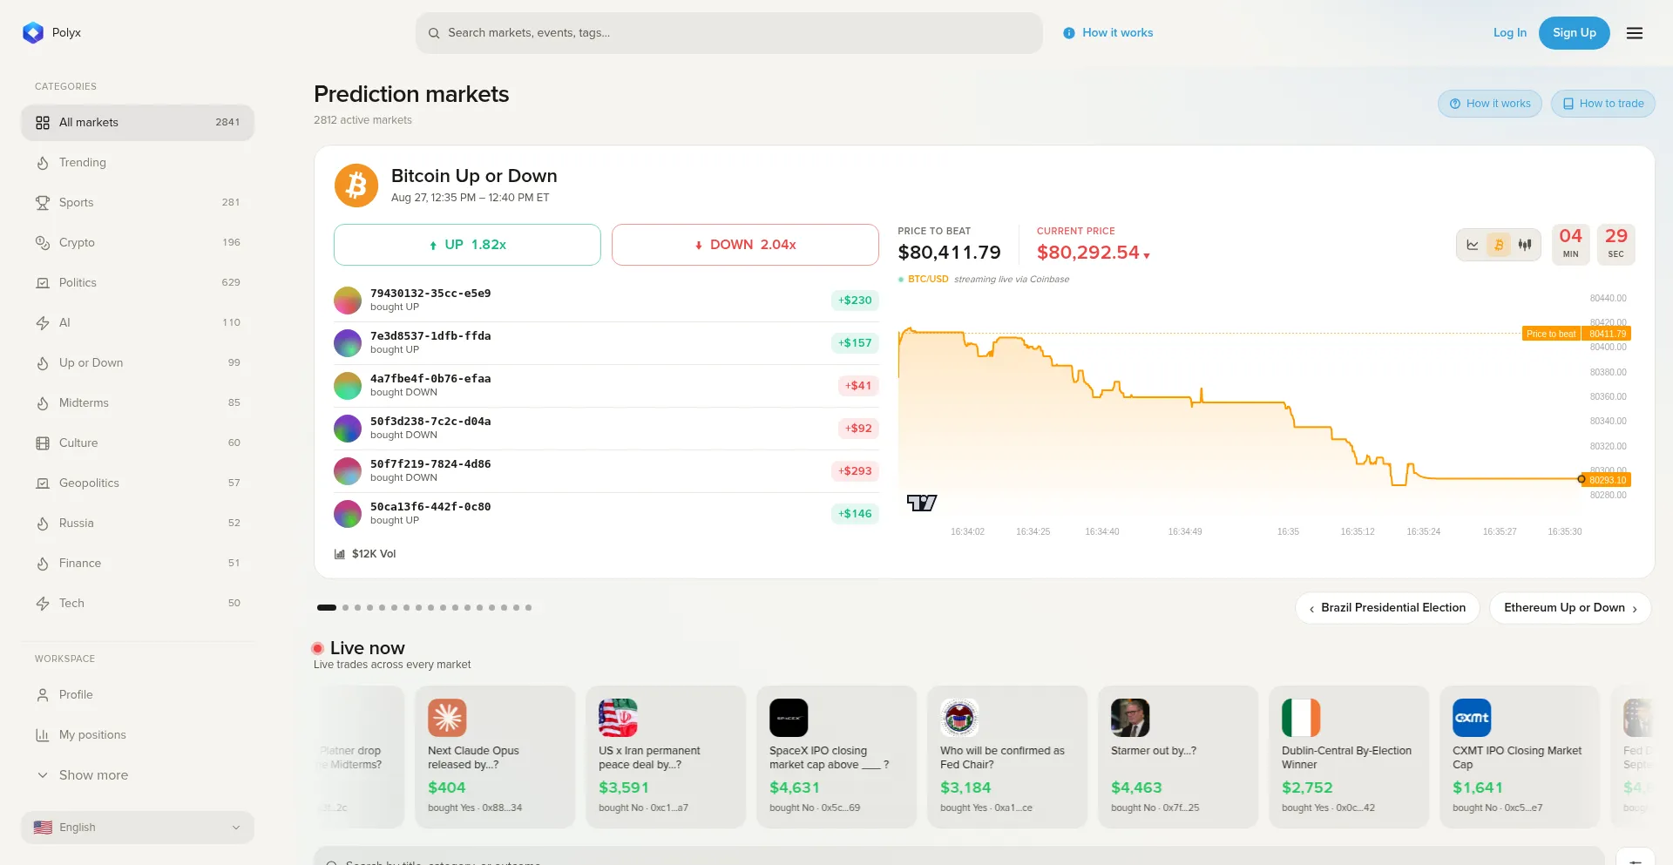Click the TradingView logo on the chart
The image size is (1673, 865).
point(921,503)
